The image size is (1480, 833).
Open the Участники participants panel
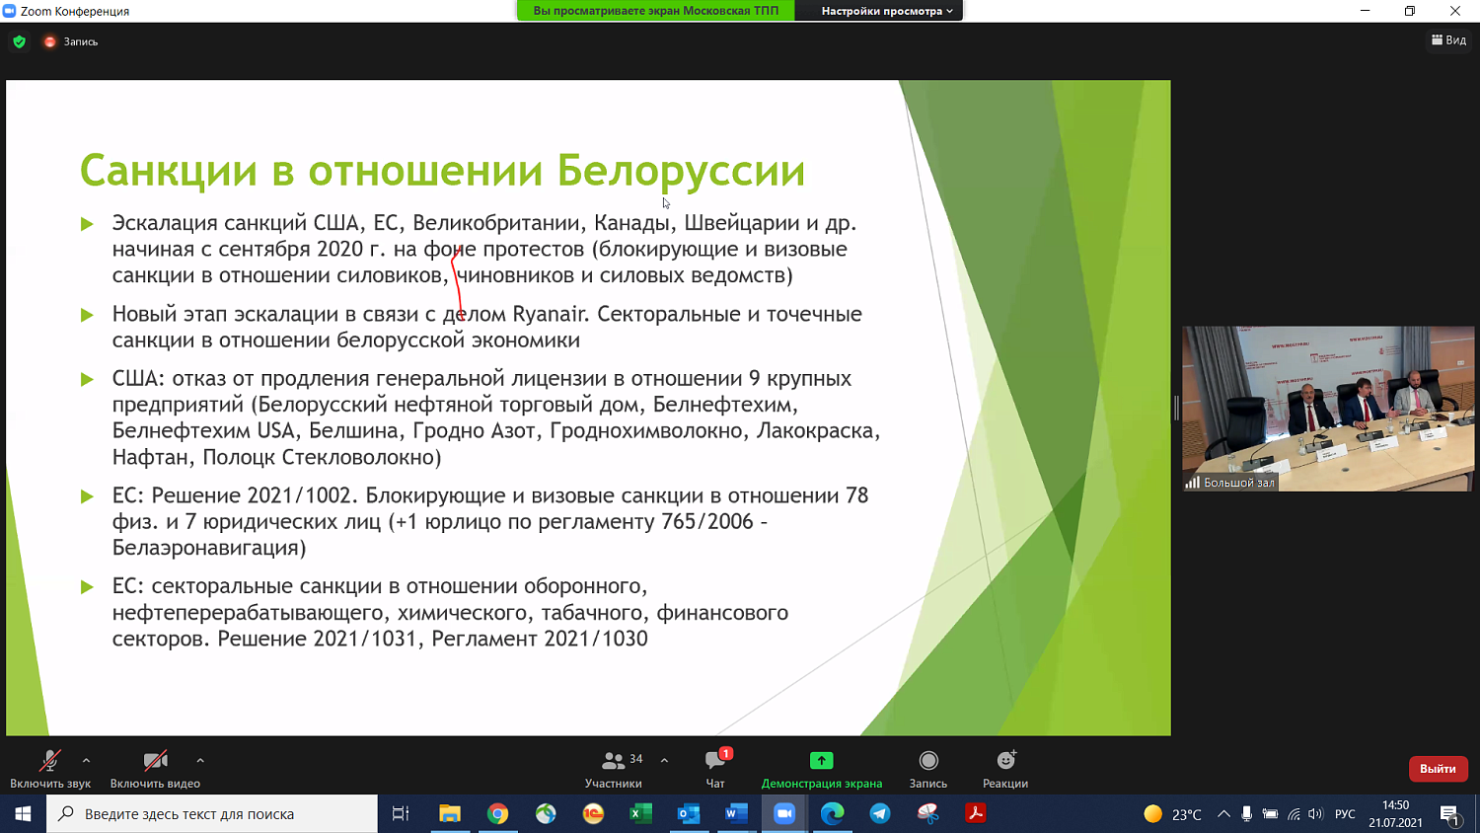coord(614,769)
